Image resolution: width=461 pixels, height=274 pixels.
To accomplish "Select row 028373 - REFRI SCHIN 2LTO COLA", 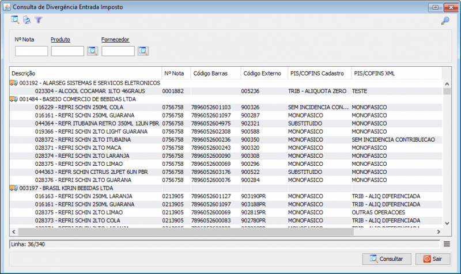I will point(226,220).
